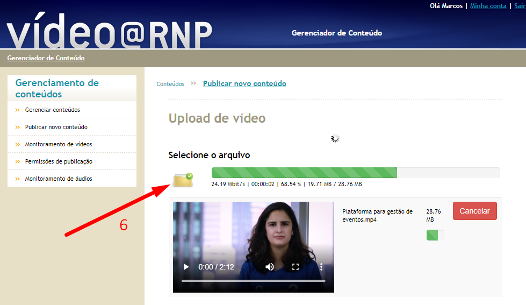526x305 pixels.
Task: Click the main upload progress bar
Action: tap(356, 173)
